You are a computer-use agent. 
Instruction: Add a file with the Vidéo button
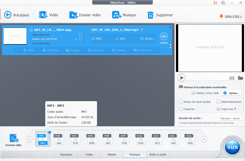tap(48, 15)
